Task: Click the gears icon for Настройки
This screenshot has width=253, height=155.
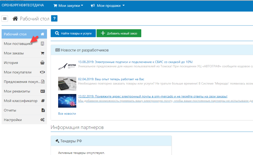Action: pyautogui.click(x=42, y=120)
